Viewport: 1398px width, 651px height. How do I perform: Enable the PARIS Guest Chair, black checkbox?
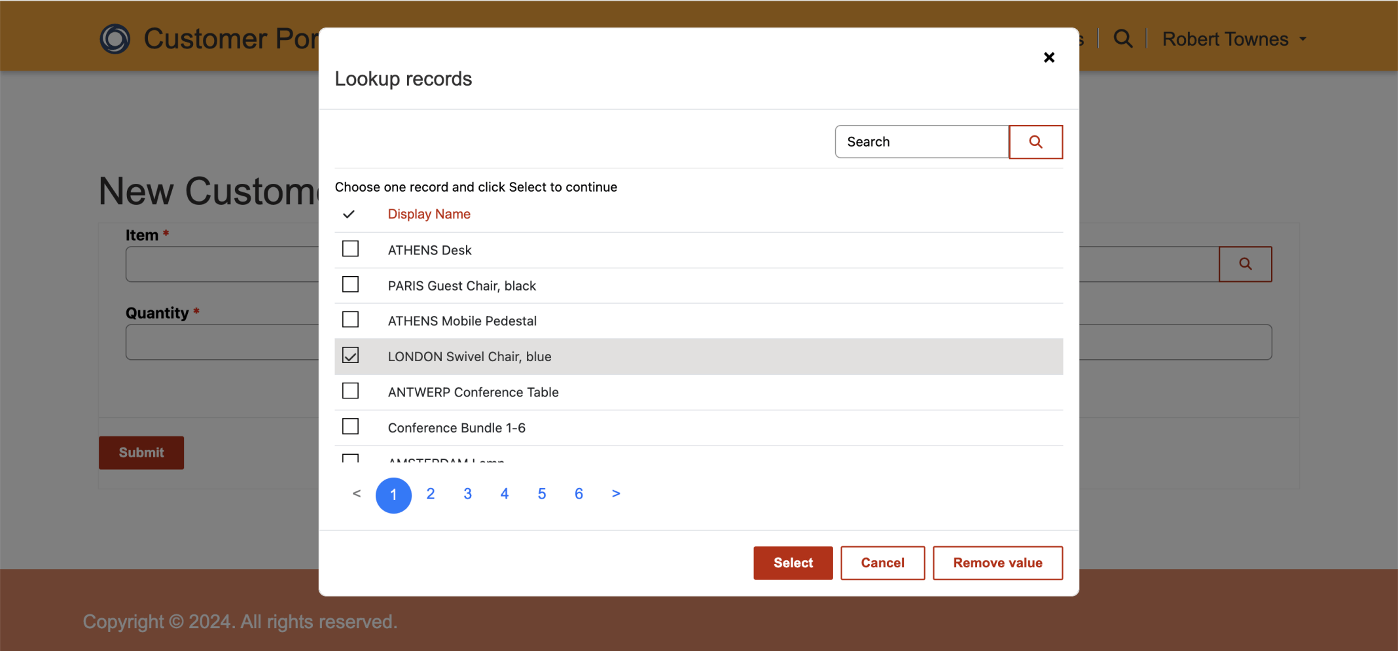pos(350,285)
